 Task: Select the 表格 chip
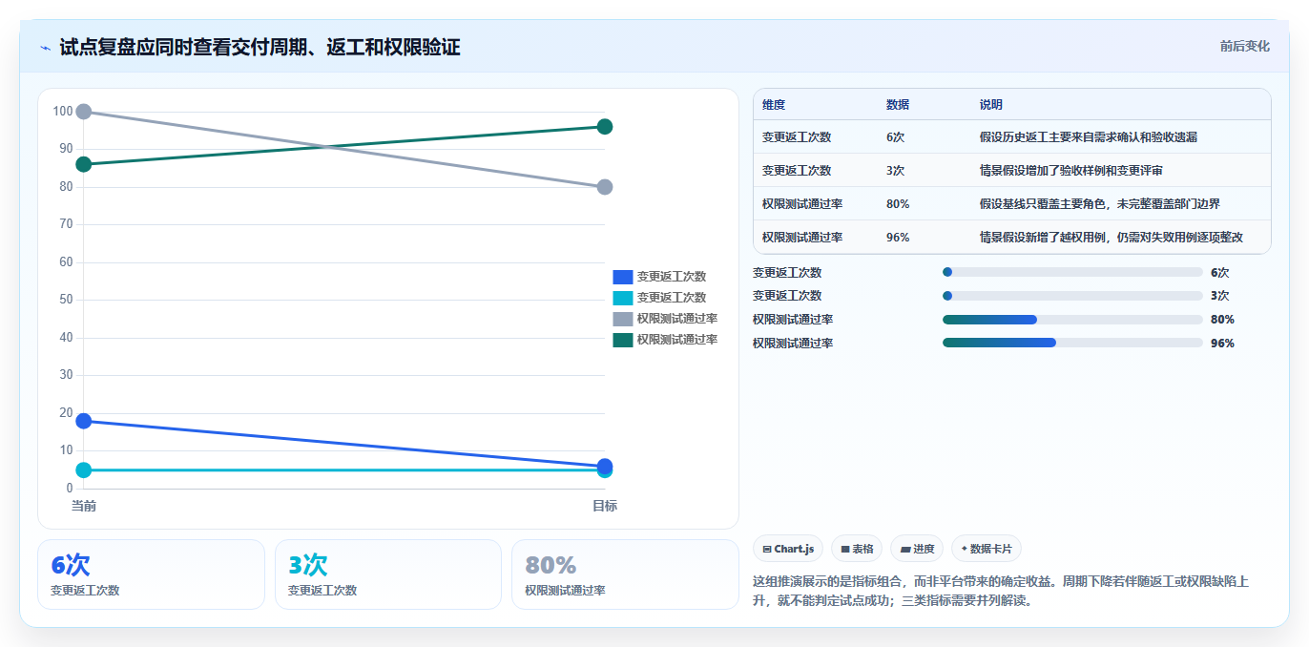click(857, 549)
